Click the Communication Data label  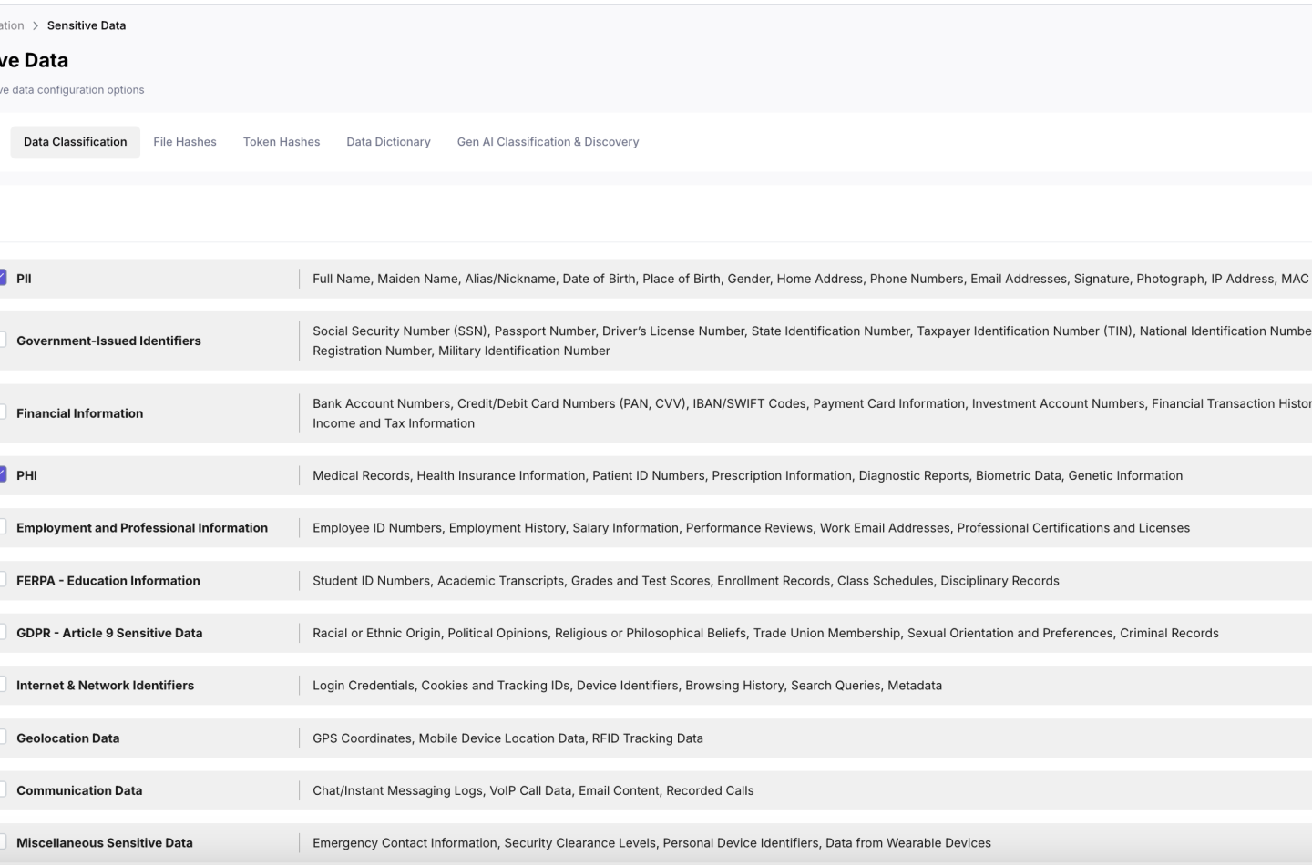tap(79, 790)
